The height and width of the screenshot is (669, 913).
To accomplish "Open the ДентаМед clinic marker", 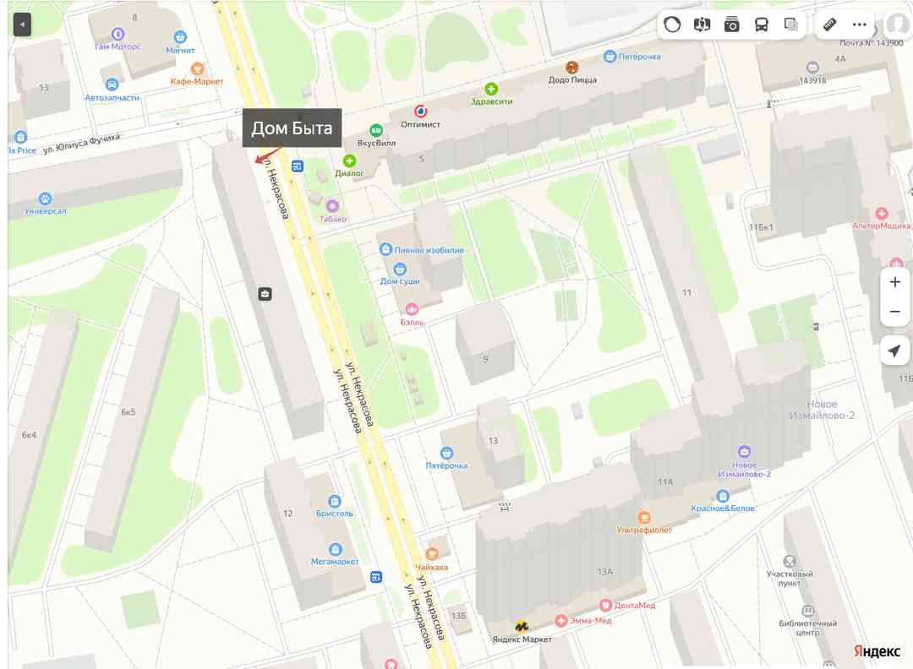I will [605, 606].
